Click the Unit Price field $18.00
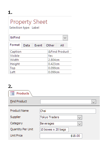This screenshot has height=148, width=108. (x=61, y=136)
